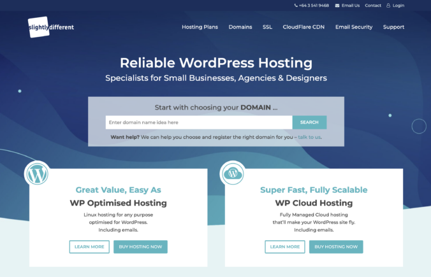This screenshot has height=277, width=431.
Task: Click the 'Super Fast, Fully Scalable' heading
Action: pyautogui.click(x=314, y=190)
